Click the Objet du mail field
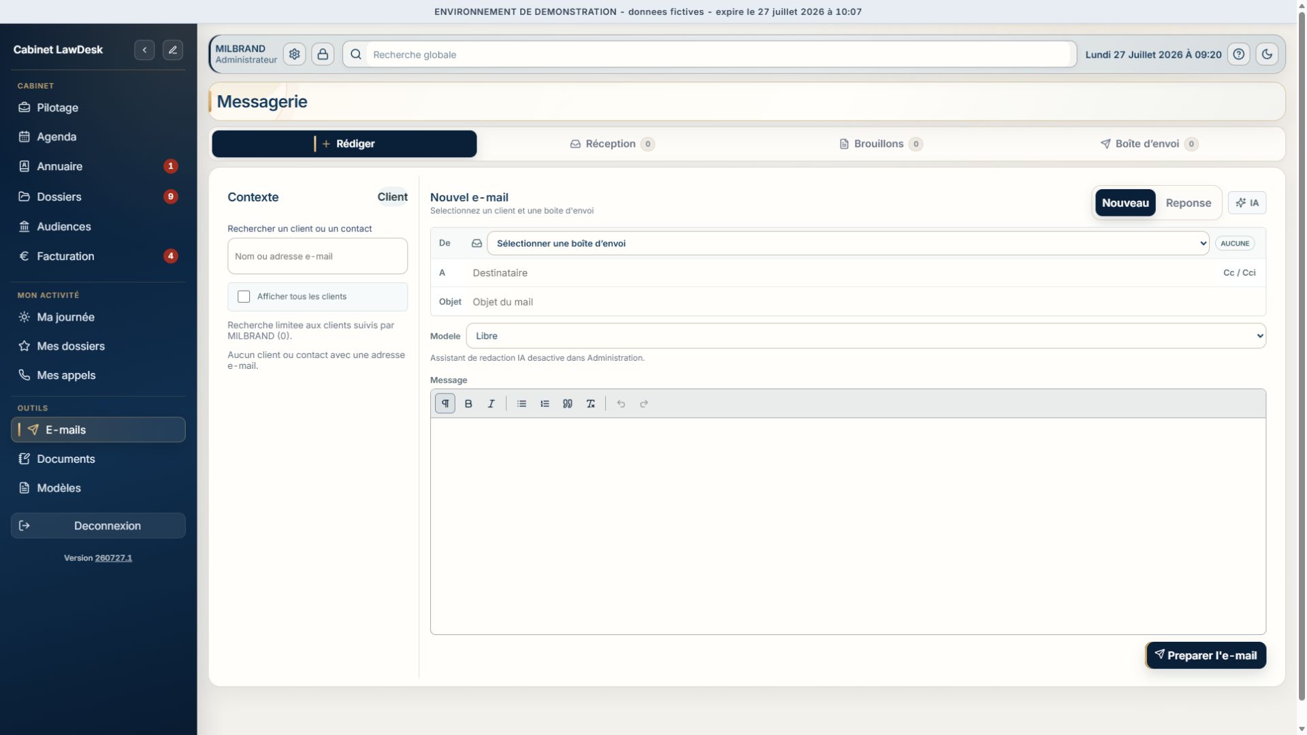Screen dimensions: 1307x735 (x=866, y=302)
